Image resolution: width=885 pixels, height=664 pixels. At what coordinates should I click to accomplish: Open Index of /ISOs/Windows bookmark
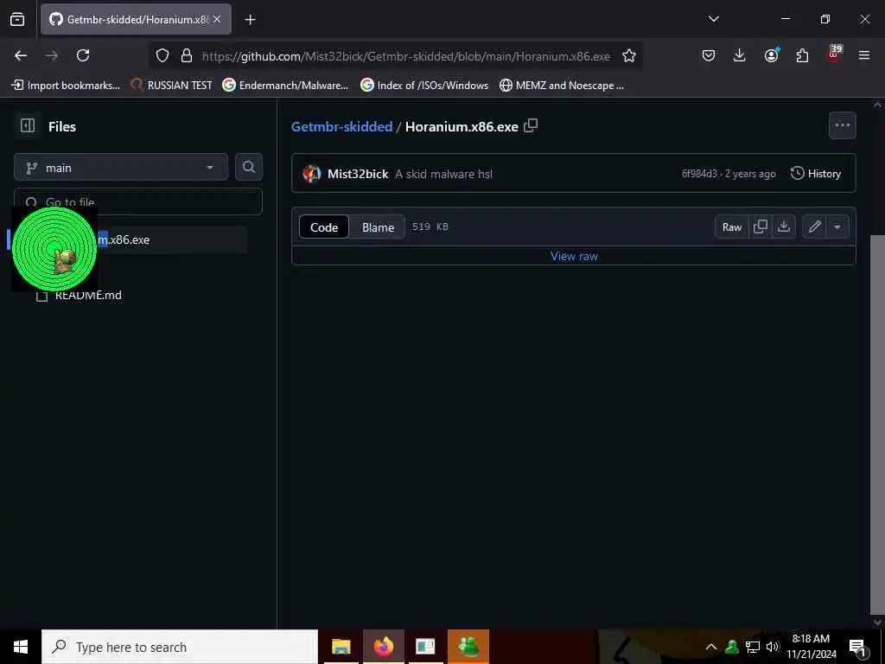coord(424,86)
